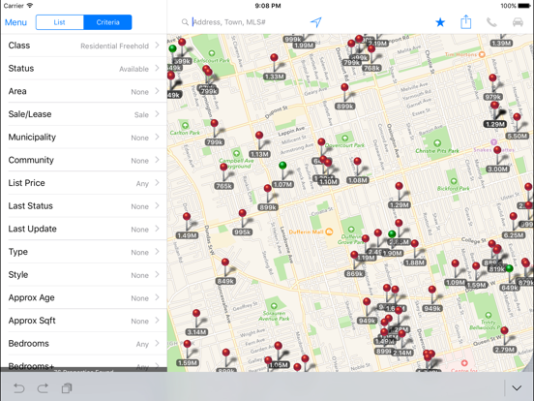Open the Type criteria row
This screenshot has width=534, height=401.
pos(84,252)
